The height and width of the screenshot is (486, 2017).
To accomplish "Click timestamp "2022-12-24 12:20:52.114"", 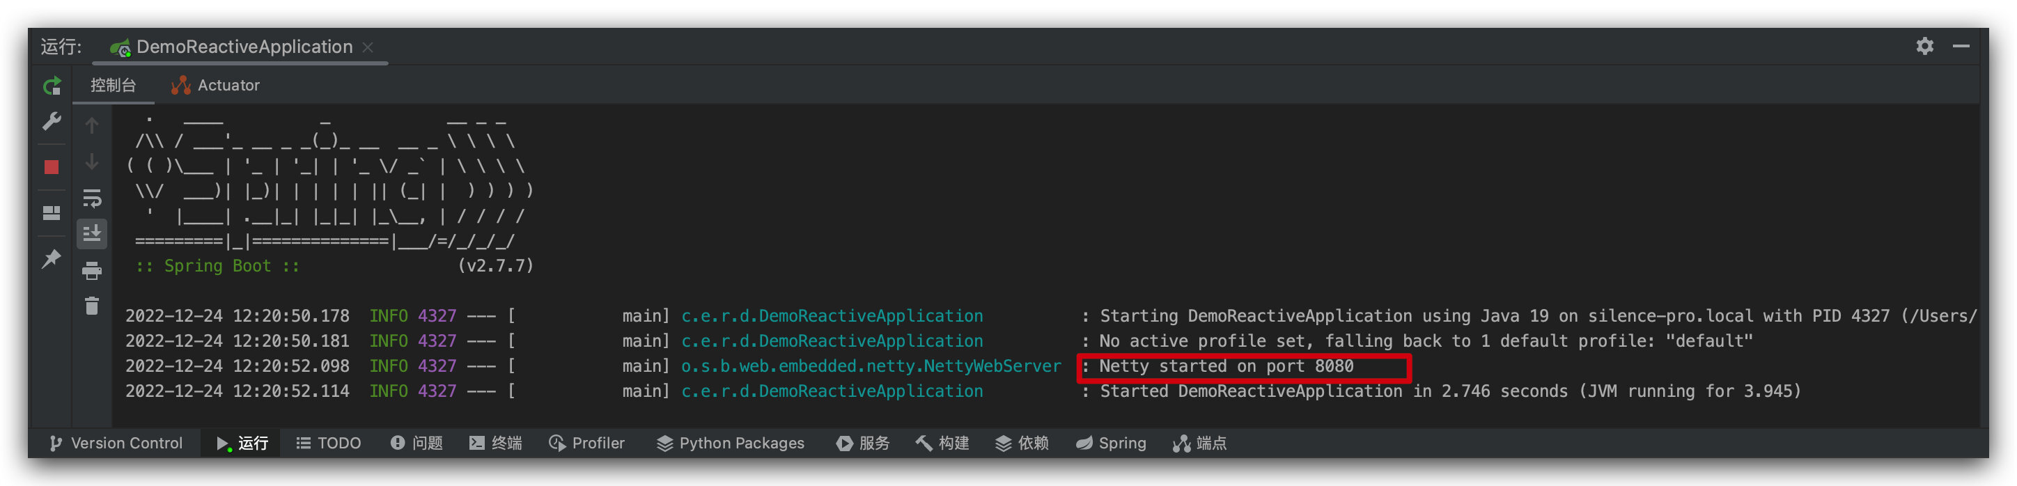I will pos(237,391).
